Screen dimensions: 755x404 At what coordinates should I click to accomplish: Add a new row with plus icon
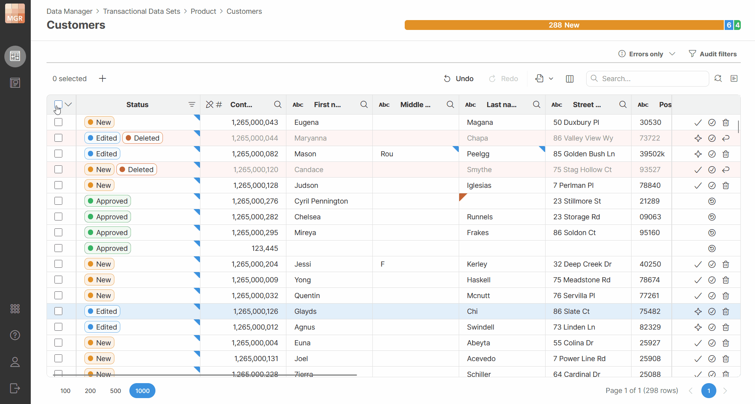tap(103, 79)
